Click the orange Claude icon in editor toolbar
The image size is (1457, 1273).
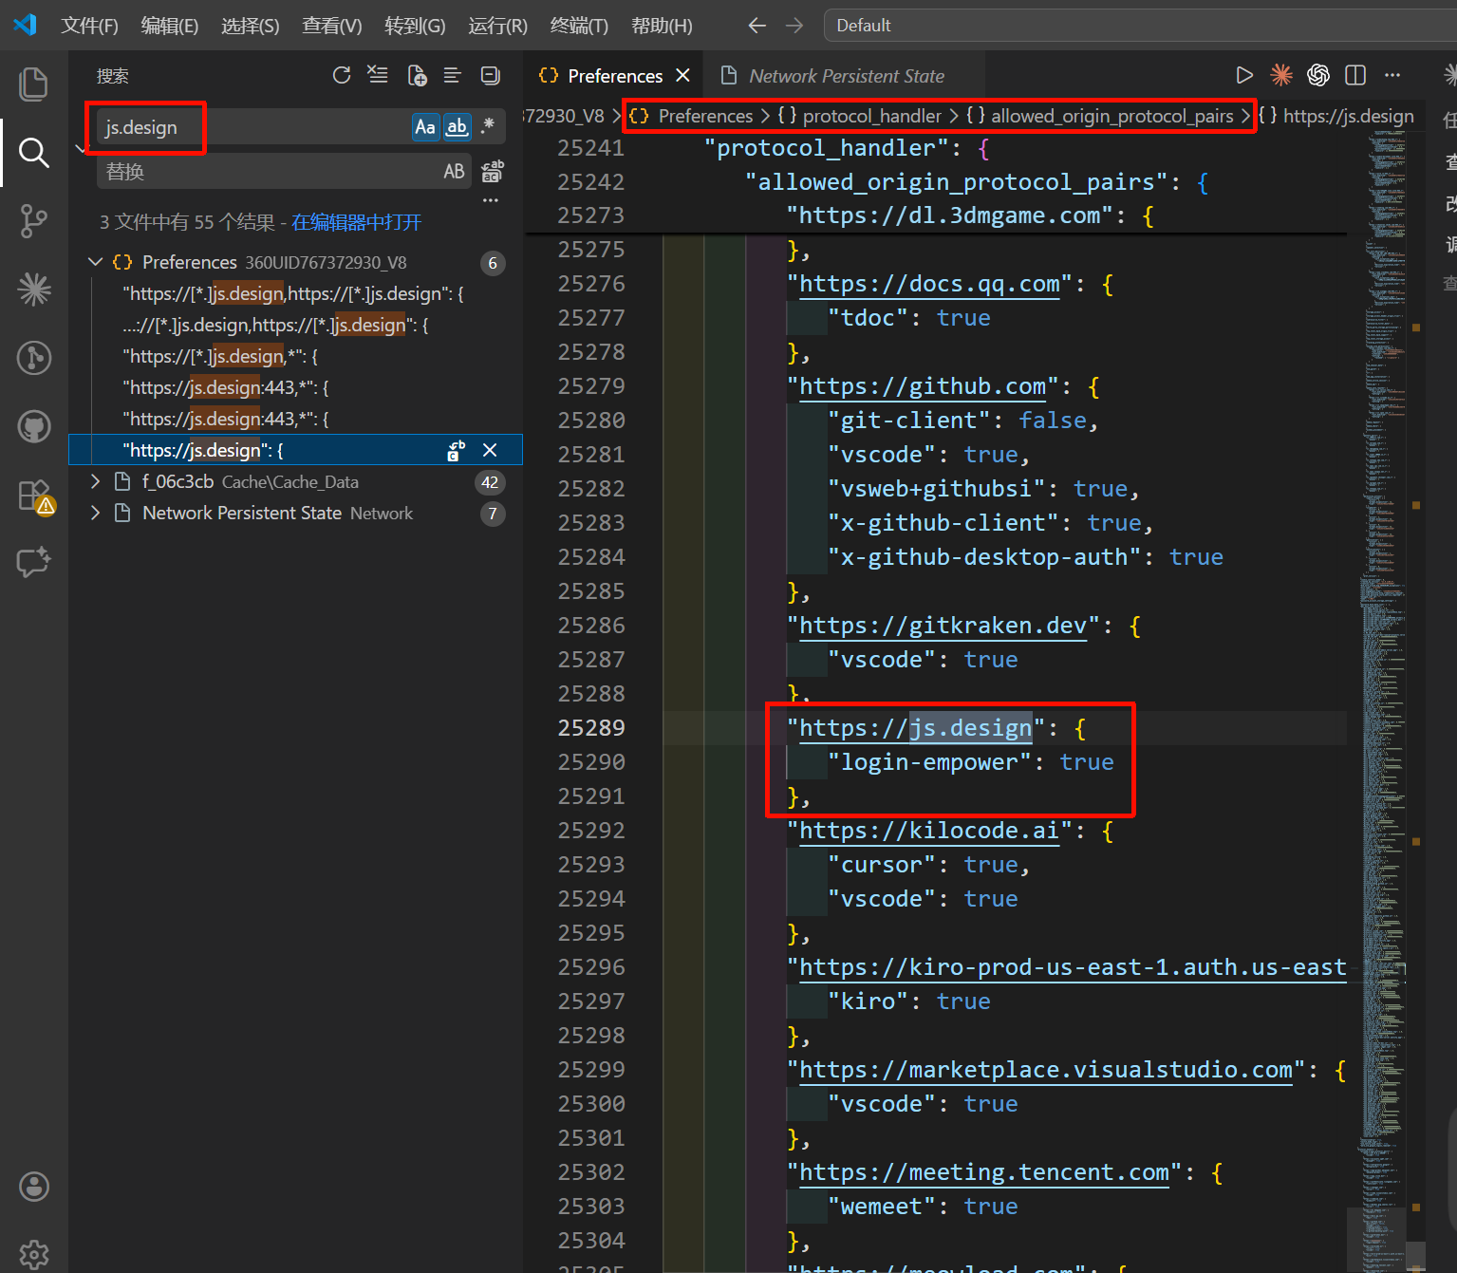point(1281,75)
